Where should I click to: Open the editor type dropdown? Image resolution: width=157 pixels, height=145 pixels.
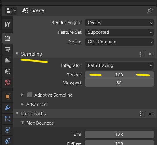[11, 10]
